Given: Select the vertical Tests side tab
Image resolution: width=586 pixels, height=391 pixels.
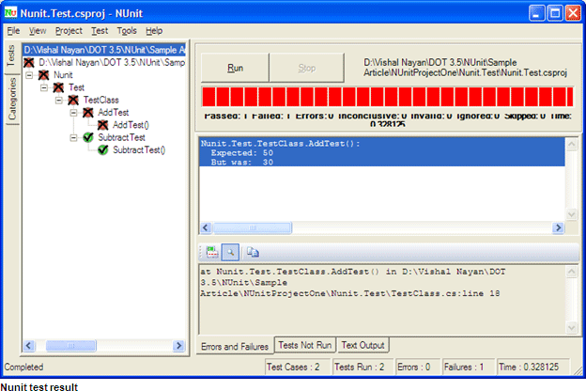Looking at the screenshot, I should [x=11, y=55].
